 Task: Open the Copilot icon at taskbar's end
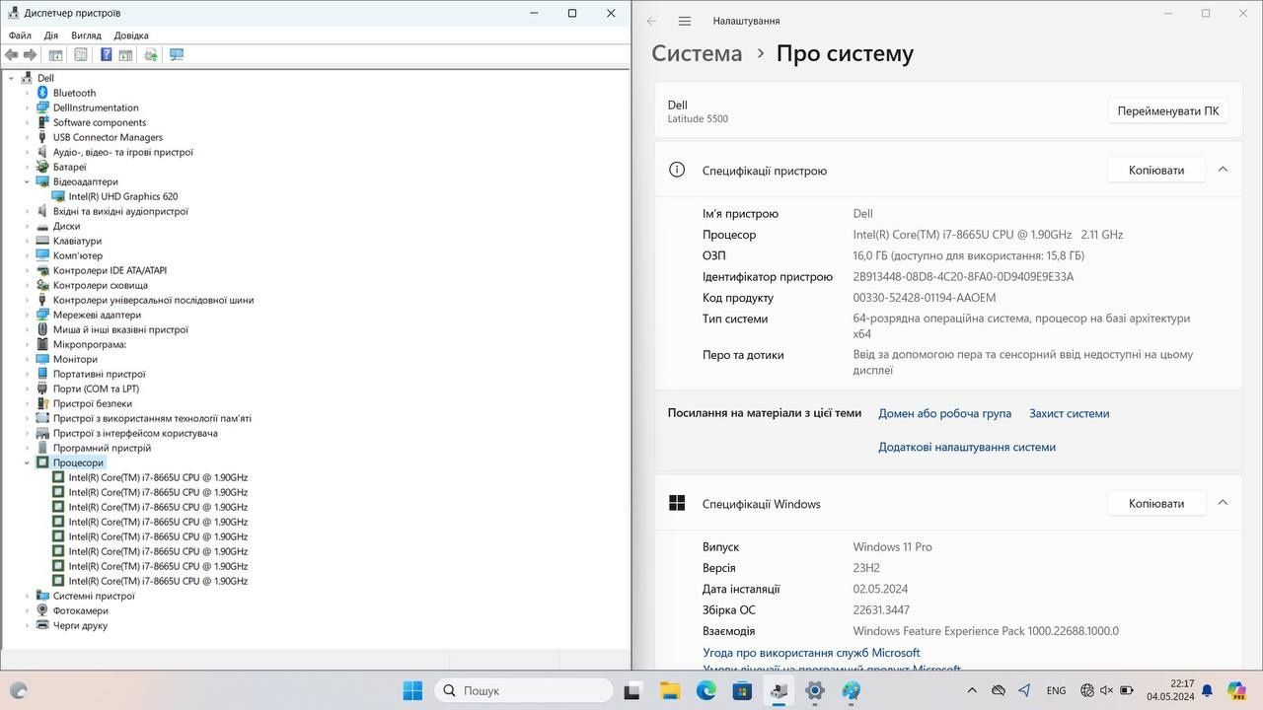[x=1236, y=690]
